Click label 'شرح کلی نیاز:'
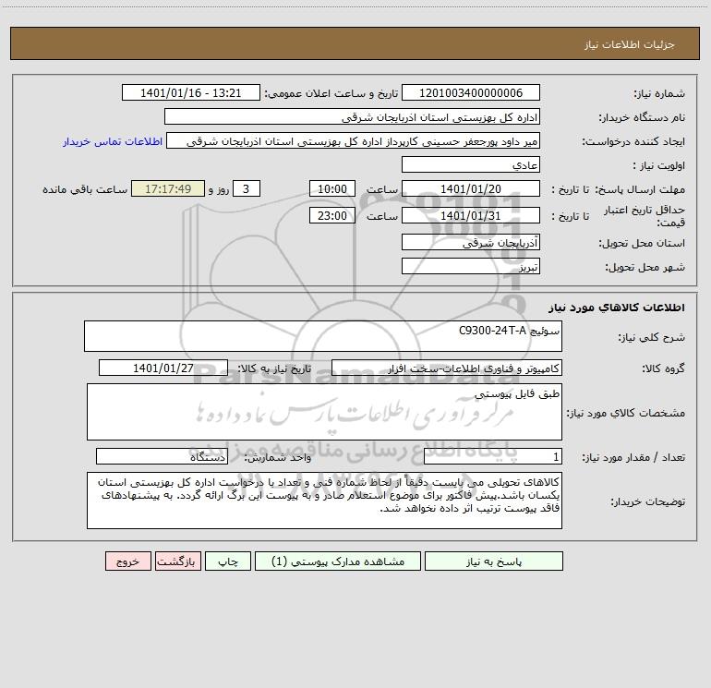Screen dimensions: 711x688 652,337
